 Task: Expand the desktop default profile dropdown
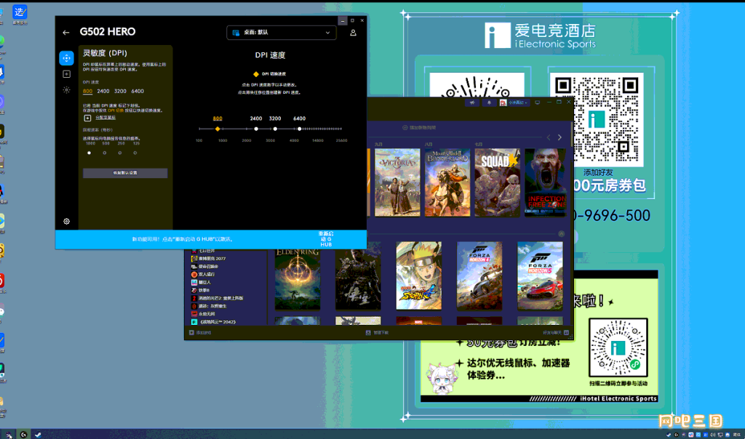click(282, 33)
